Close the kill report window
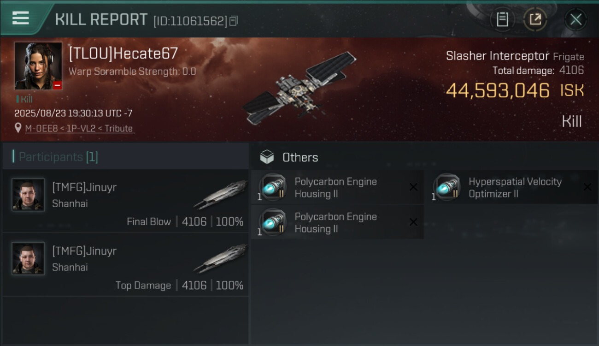 point(576,19)
